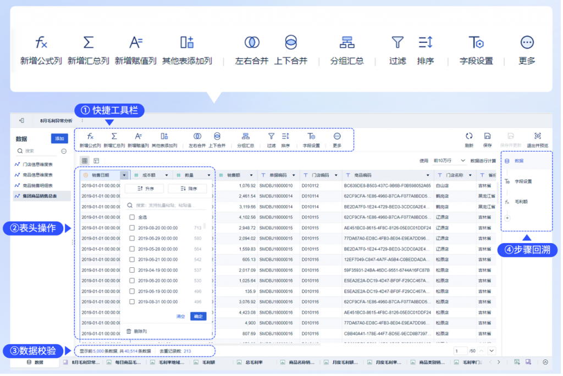This screenshot has width=563, height=376.
Task: Check the 2019-08-20 00:00:00 filter value
Action: click(132, 228)
